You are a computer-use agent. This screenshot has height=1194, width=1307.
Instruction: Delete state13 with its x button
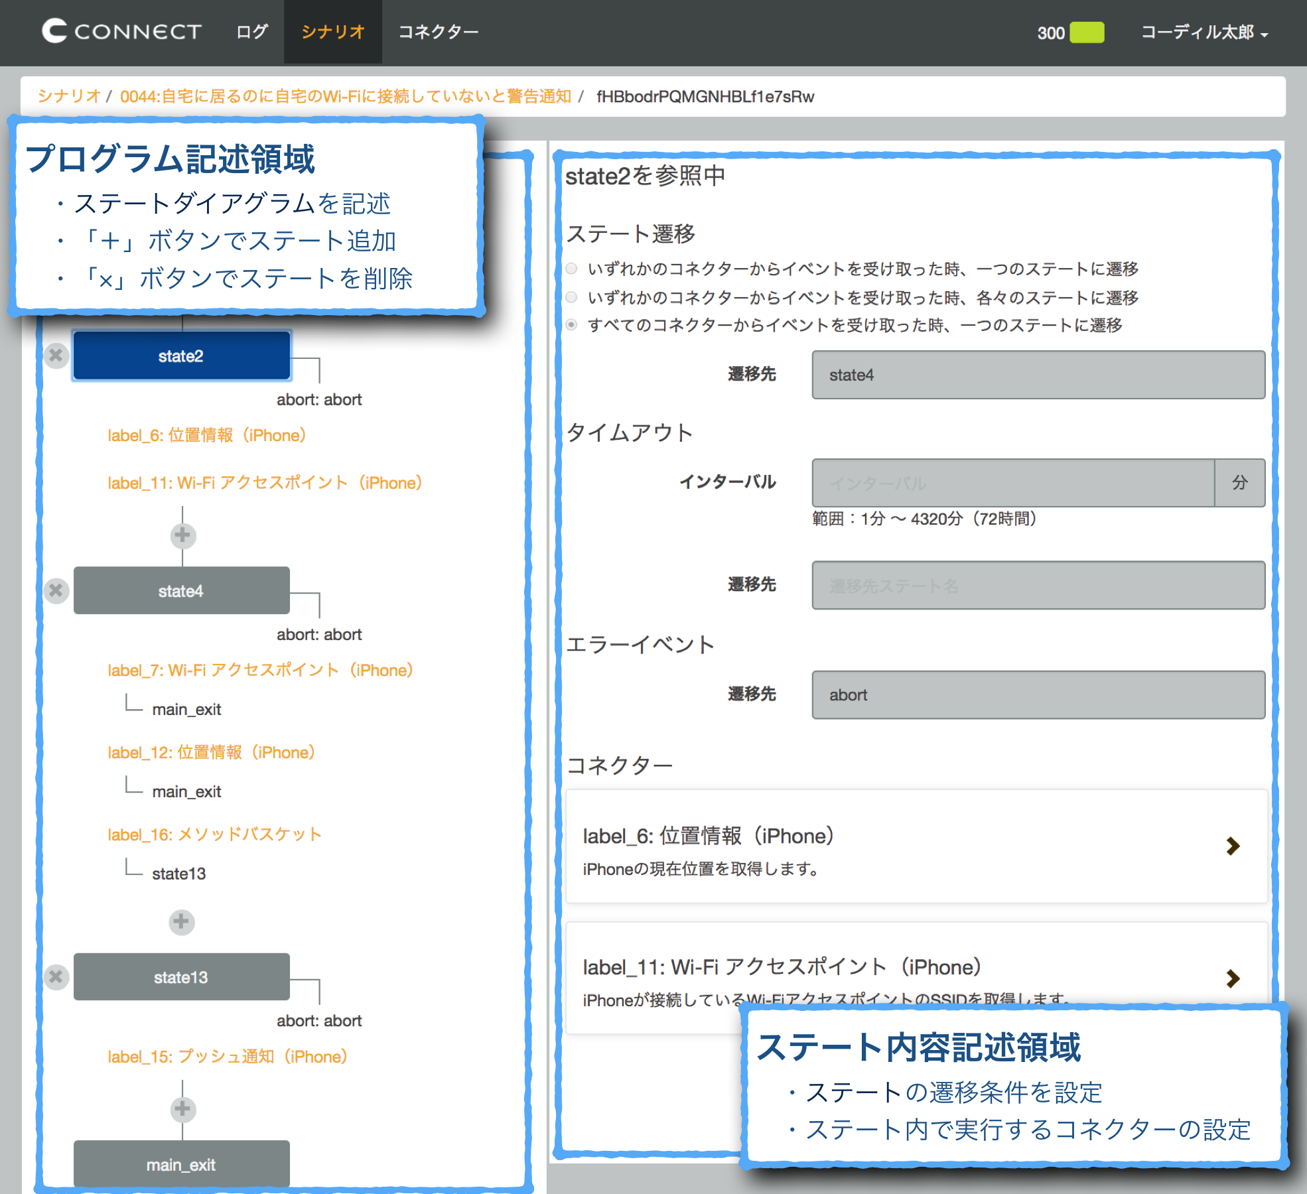click(x=56, y=976)
